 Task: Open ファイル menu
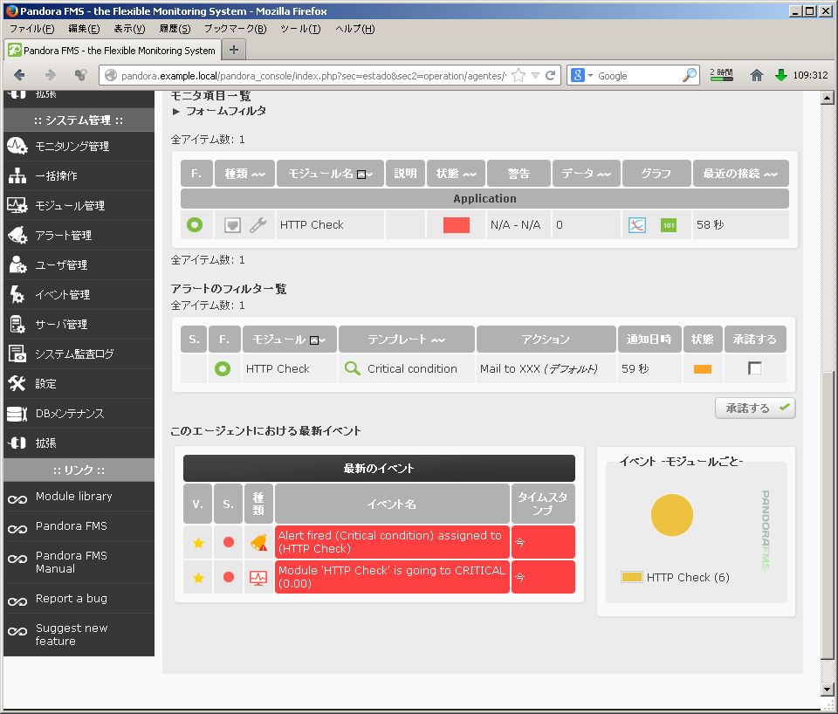[x=32, y=29]
